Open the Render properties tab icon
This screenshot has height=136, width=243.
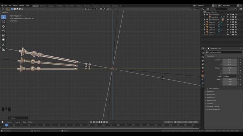[203, 57]
